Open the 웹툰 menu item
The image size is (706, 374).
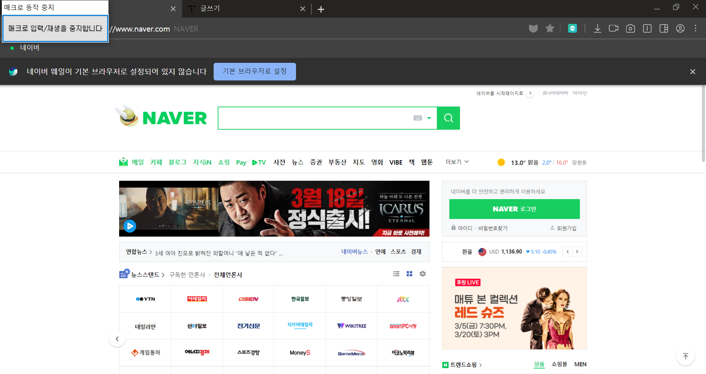point(427,162)
